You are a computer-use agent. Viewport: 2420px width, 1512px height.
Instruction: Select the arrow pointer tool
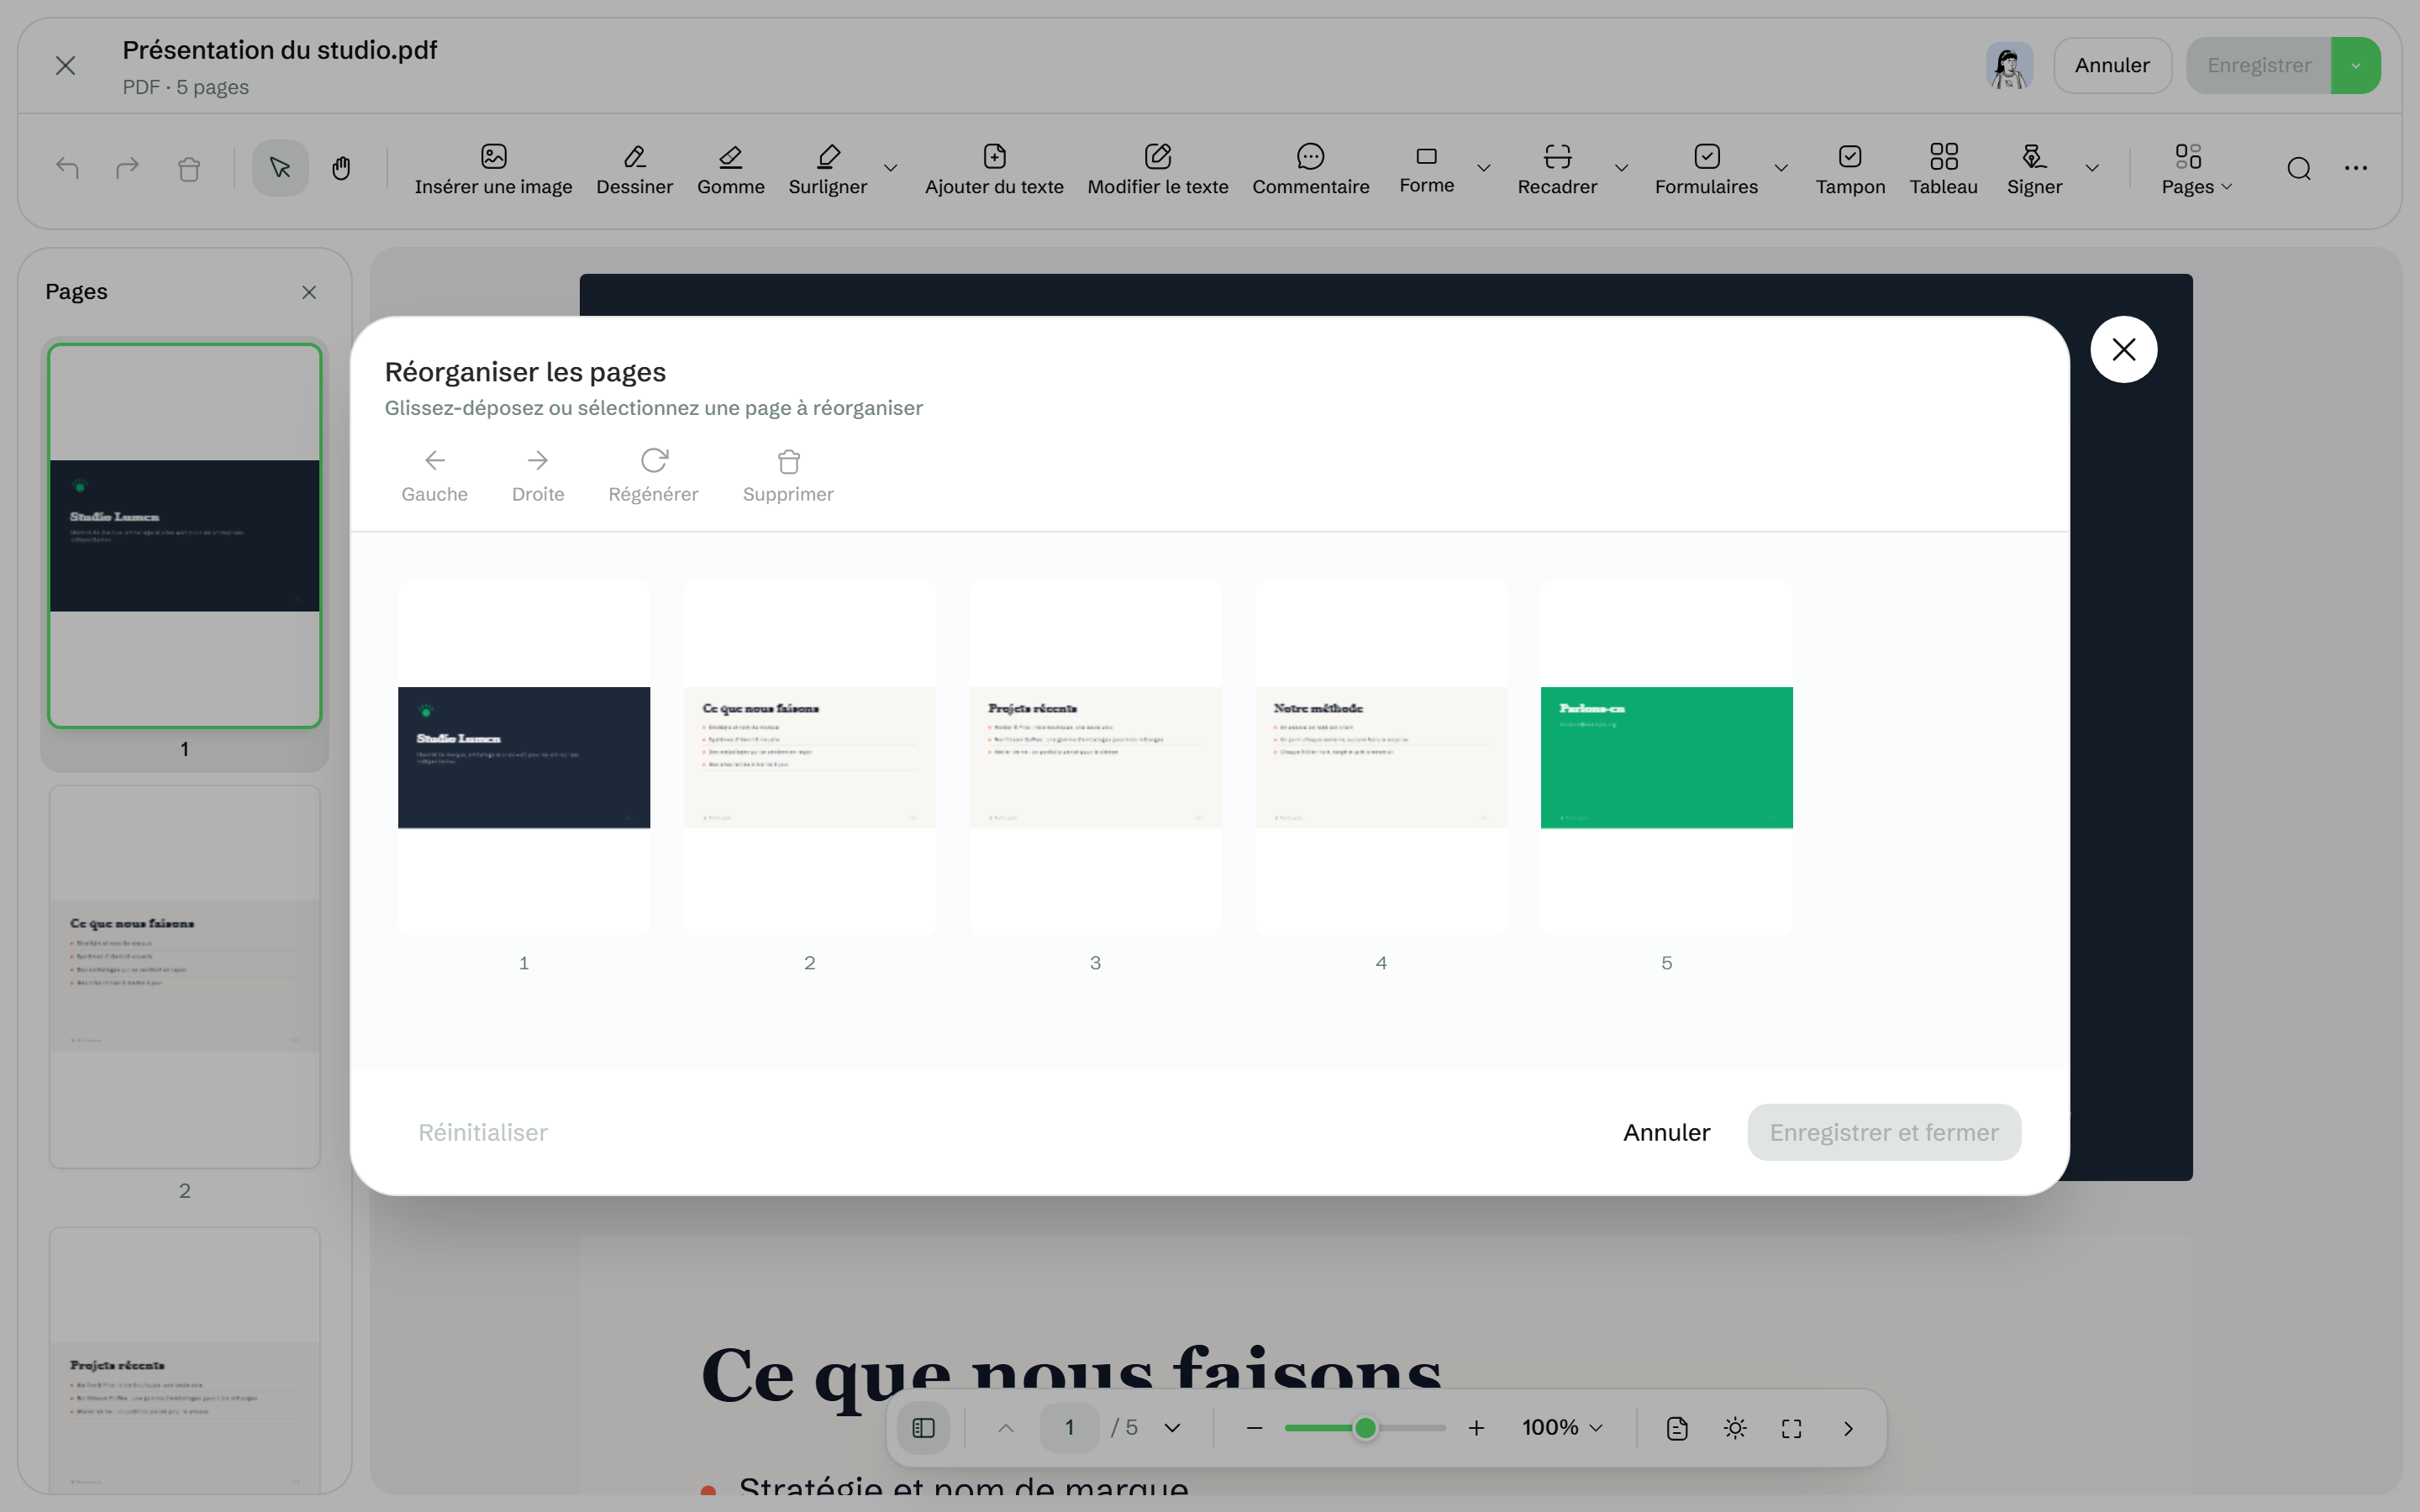click(x=280, y=168)
